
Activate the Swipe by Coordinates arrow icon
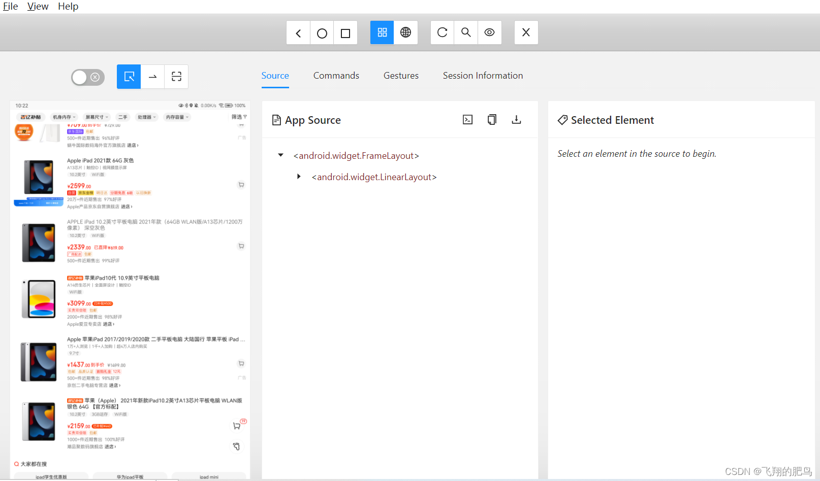[152, 77]
